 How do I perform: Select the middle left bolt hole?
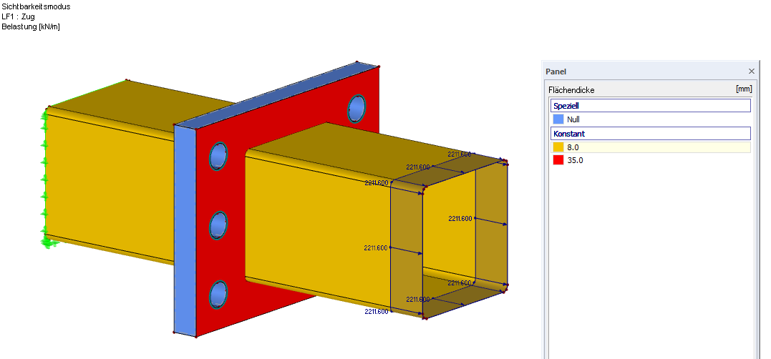[218, 225]
